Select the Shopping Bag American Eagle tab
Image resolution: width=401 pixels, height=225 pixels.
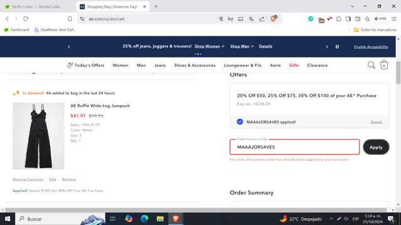[x=113, y=7]
